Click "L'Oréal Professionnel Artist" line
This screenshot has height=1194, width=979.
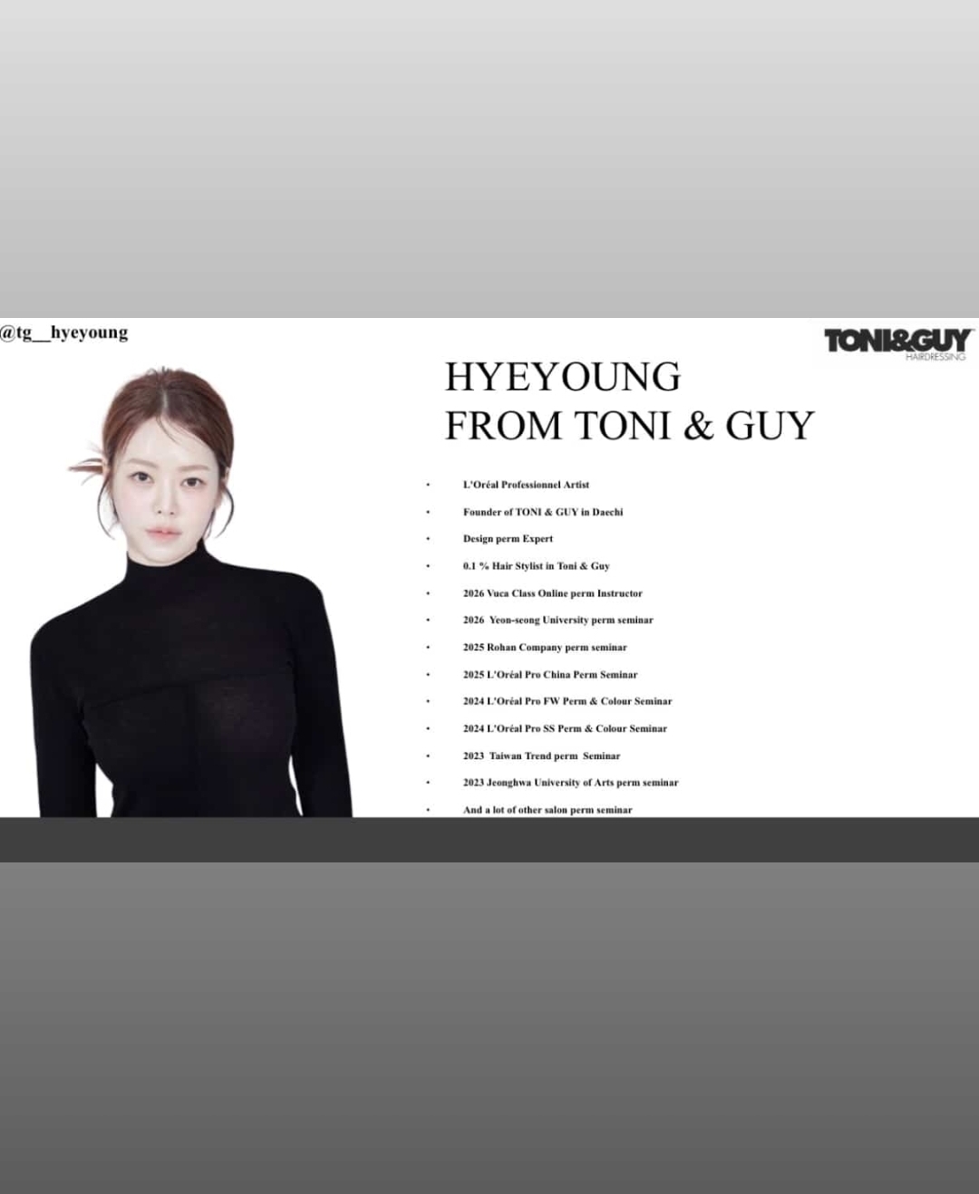(x=526, y=485)
